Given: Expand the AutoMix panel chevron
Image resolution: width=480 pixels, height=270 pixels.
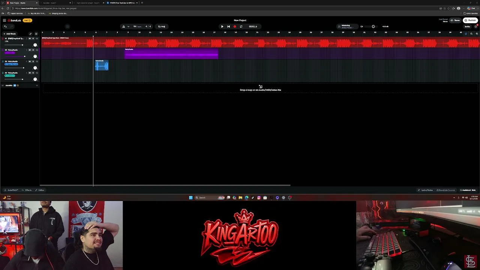Looking at the screenshot, I should (37, 85).
